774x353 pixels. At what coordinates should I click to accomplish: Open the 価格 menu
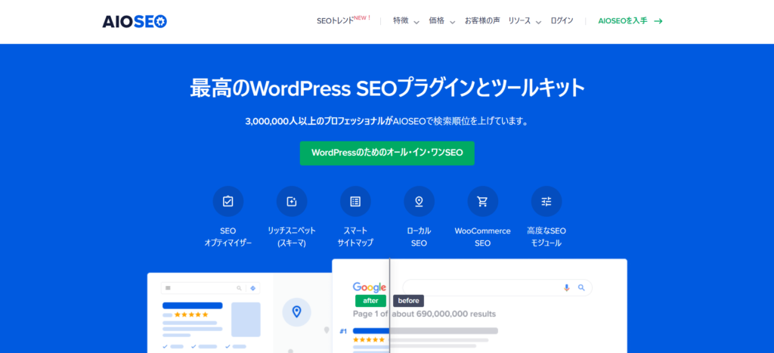coord(436,20)
